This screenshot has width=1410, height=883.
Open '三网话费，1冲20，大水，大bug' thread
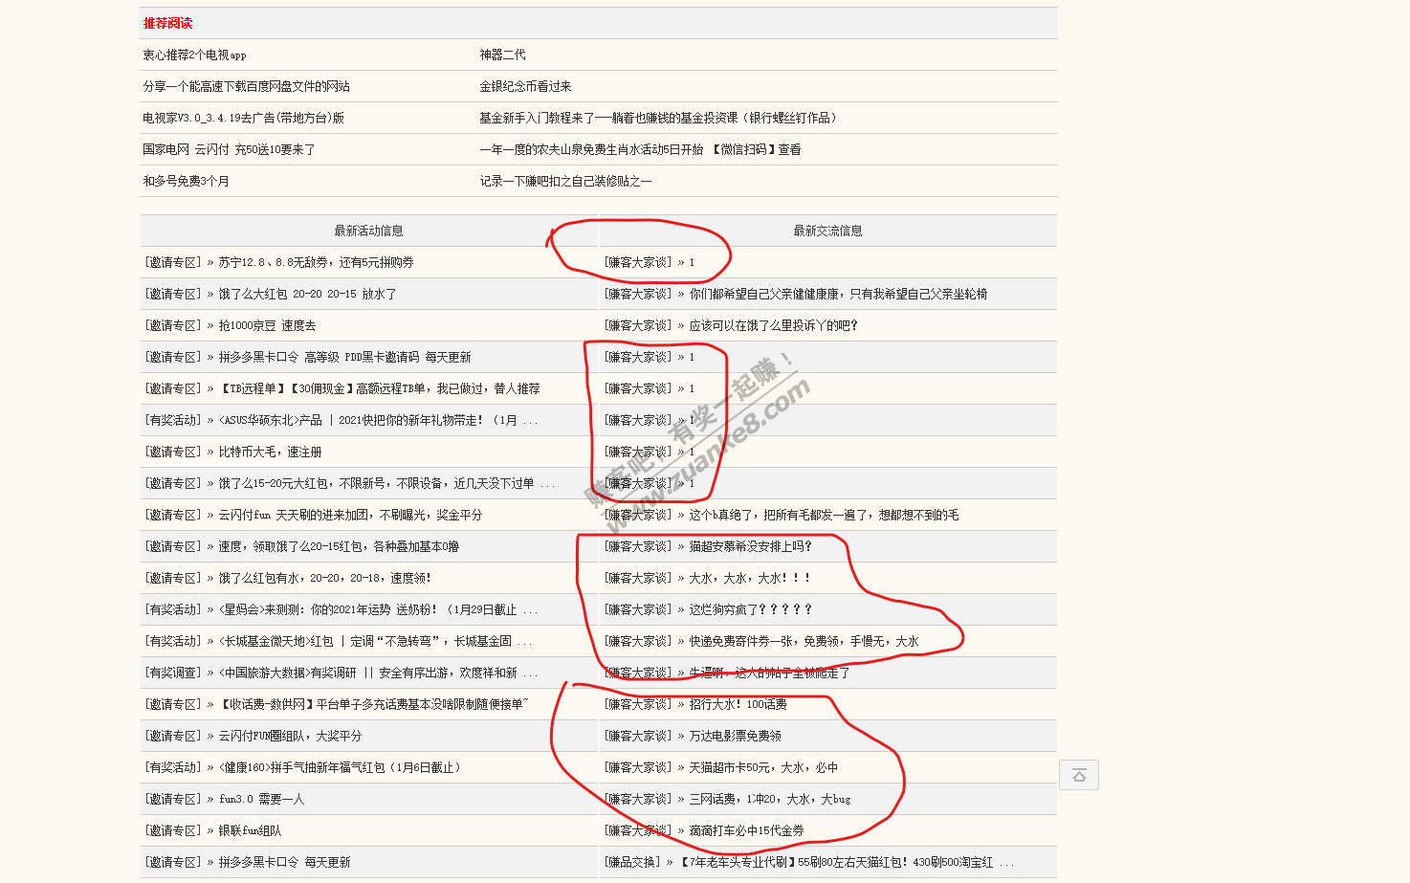pyautogui.click(x=770, y=799)
